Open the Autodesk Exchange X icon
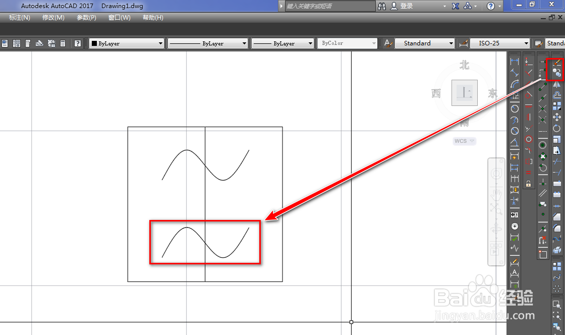 point(456,6)
